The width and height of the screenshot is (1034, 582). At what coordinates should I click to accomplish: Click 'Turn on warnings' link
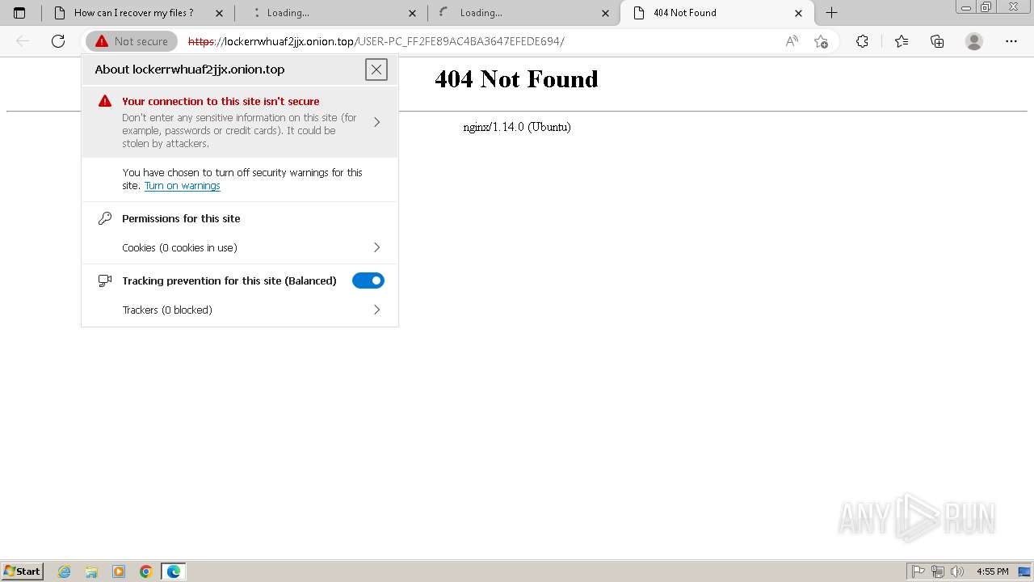[x=182, y=186]
